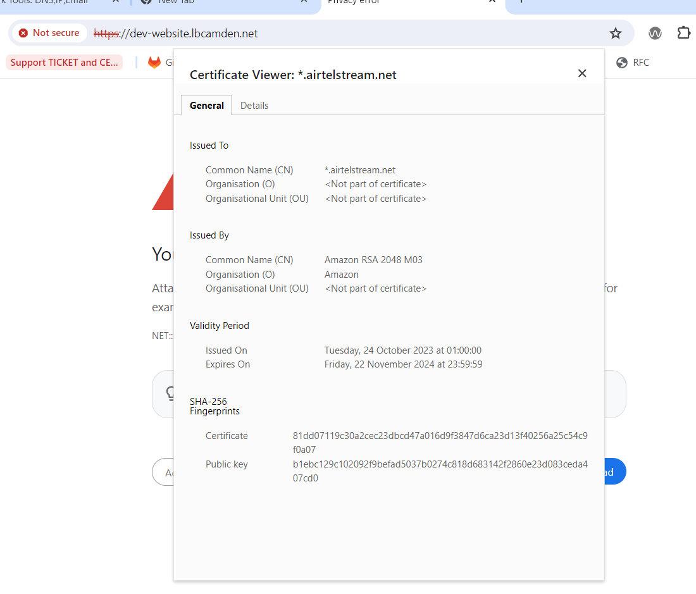Screen dimensions: 696x594
Task: Click the Expires On date Friday, 22 November 2024
Action: 403,364
